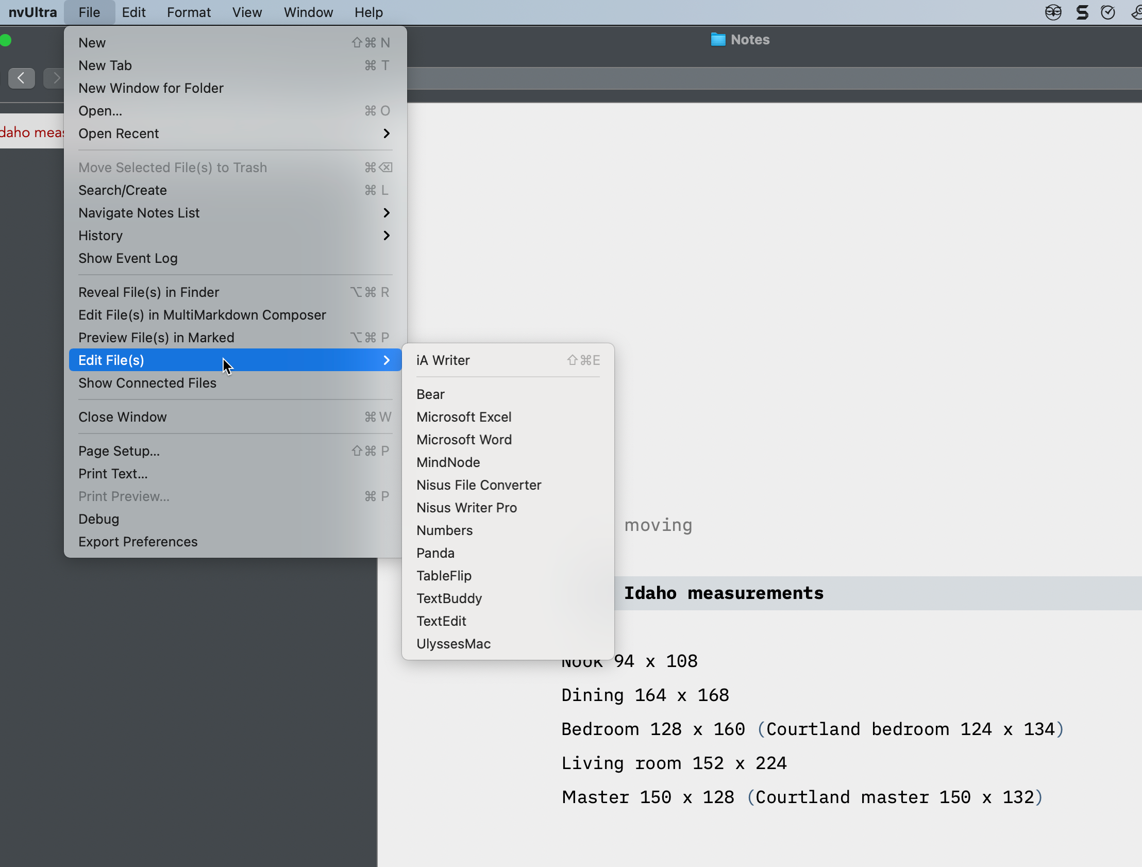Image resolution: width=1142 pixels, height=867 pixels.
Task: Choose Preview File(s) in Marked
Action: [156, 337]
